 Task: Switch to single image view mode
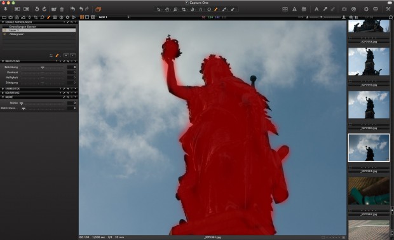(x=87, y=17)
